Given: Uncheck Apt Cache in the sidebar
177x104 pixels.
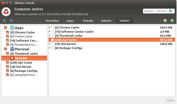Looking at the screenshot, I should (x=8, y=63).
